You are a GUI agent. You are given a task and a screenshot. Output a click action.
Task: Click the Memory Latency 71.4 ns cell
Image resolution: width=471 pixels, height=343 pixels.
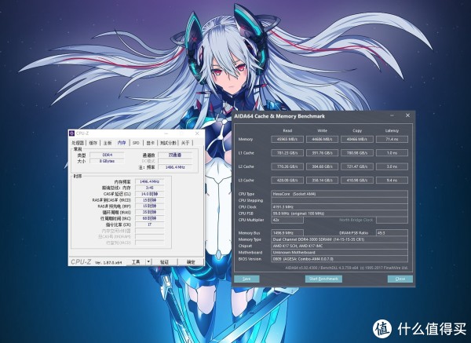392,140
